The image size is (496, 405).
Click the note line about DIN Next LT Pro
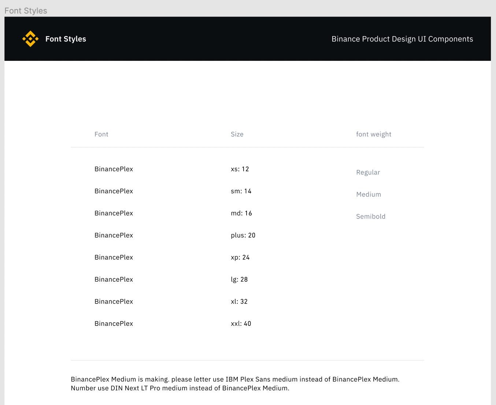point(180,388)
